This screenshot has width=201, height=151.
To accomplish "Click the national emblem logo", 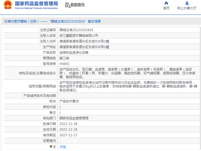I will [x=8, y=5].
